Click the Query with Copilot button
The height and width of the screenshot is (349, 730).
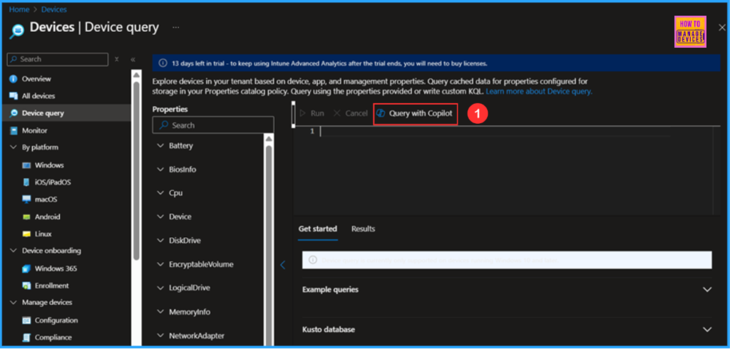click(416, 113)
